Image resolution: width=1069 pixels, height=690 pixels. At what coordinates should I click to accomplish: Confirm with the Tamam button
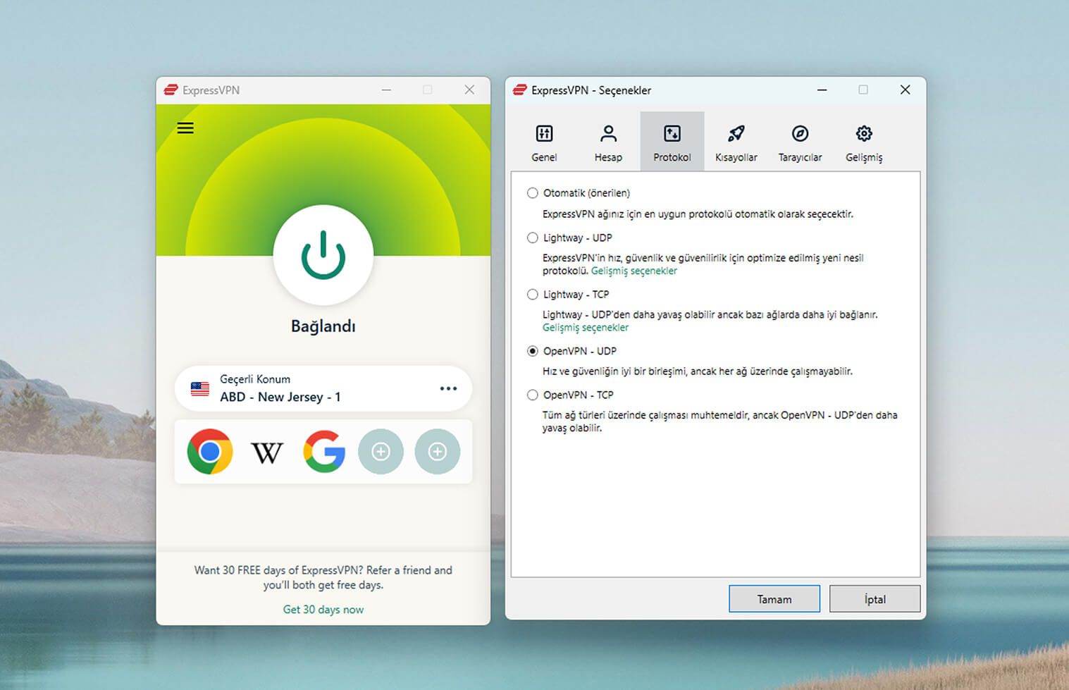tap(774, 599)
